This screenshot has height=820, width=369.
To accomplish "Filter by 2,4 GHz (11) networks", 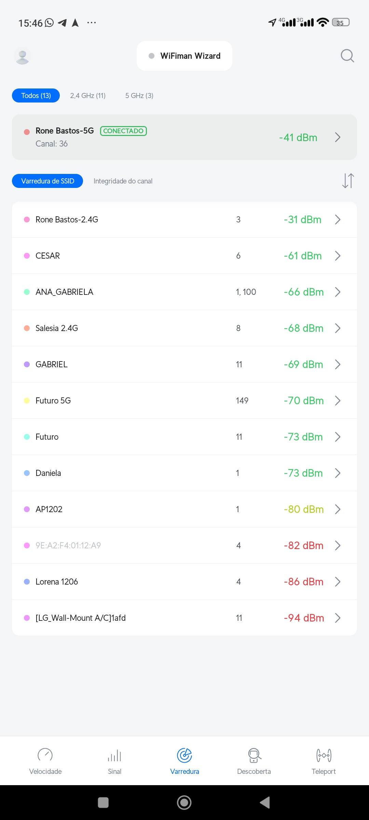I will pos(88,96).
